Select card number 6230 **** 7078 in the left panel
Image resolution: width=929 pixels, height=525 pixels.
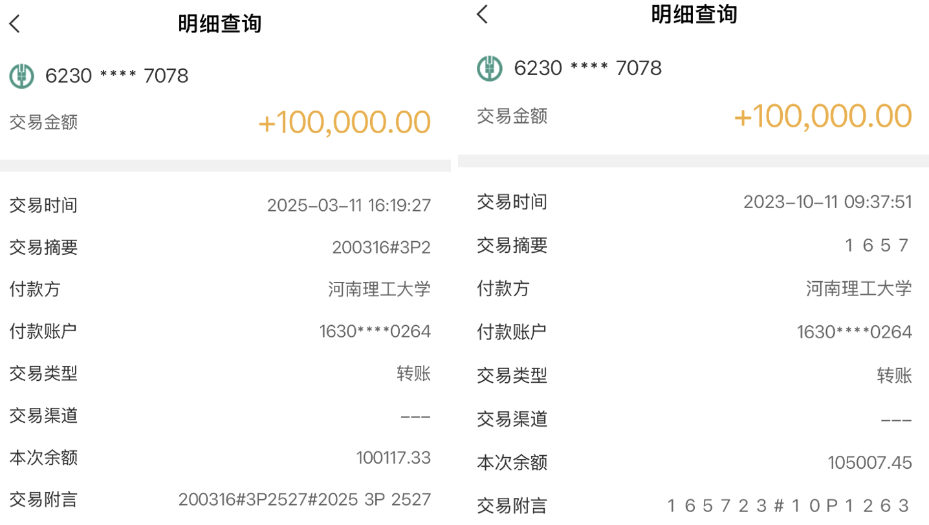click(116, 76)
